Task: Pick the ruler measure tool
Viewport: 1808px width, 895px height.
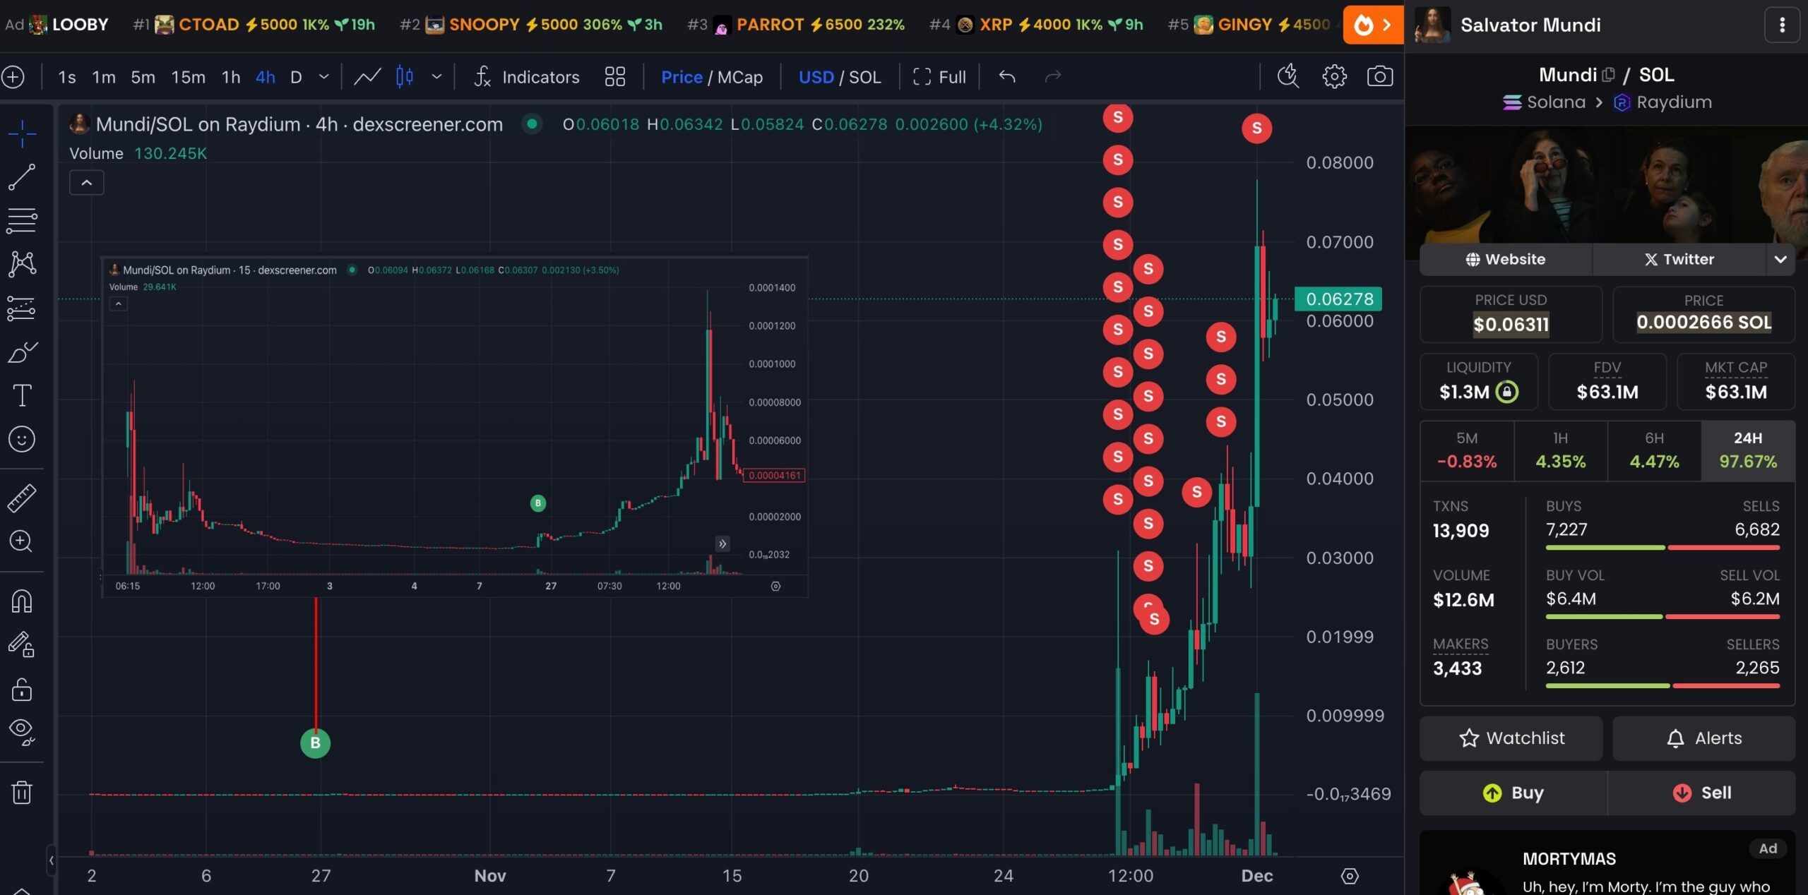Action: click(22, 498)
